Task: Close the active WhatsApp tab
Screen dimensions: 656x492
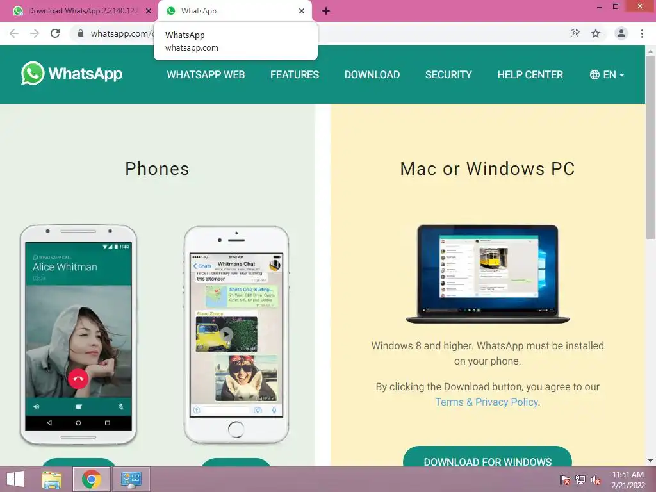Action: tap(302, 11)
